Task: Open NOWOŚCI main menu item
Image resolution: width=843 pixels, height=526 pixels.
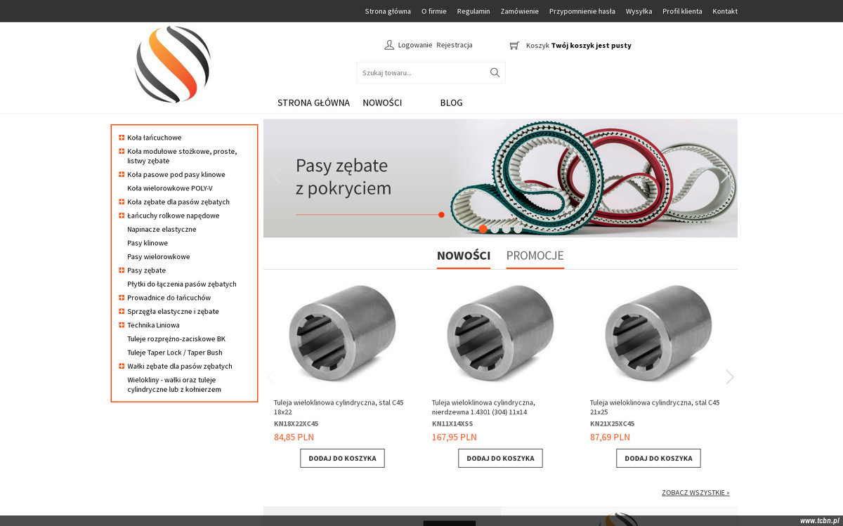Action: [382, 103]
